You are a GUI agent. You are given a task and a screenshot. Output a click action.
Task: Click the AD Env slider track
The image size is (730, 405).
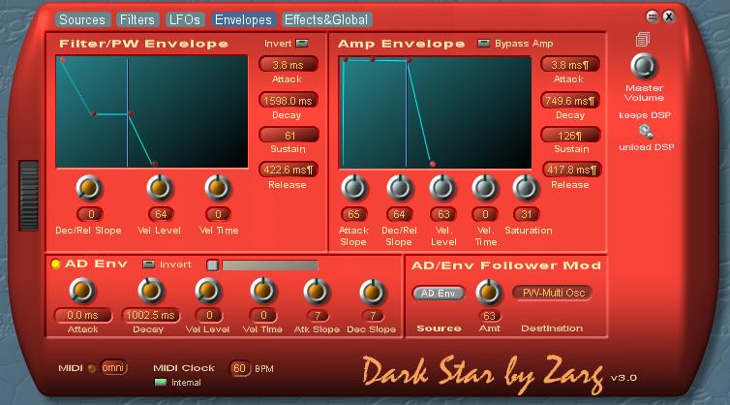270,265
